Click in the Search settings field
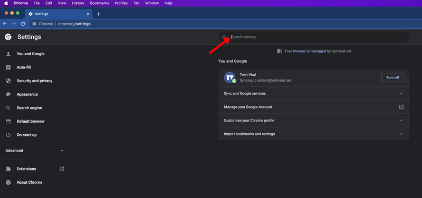The image size is (422, 198). (314, 37)
